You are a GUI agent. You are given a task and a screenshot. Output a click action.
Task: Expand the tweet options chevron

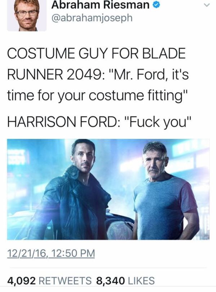[x=207, y=5]
